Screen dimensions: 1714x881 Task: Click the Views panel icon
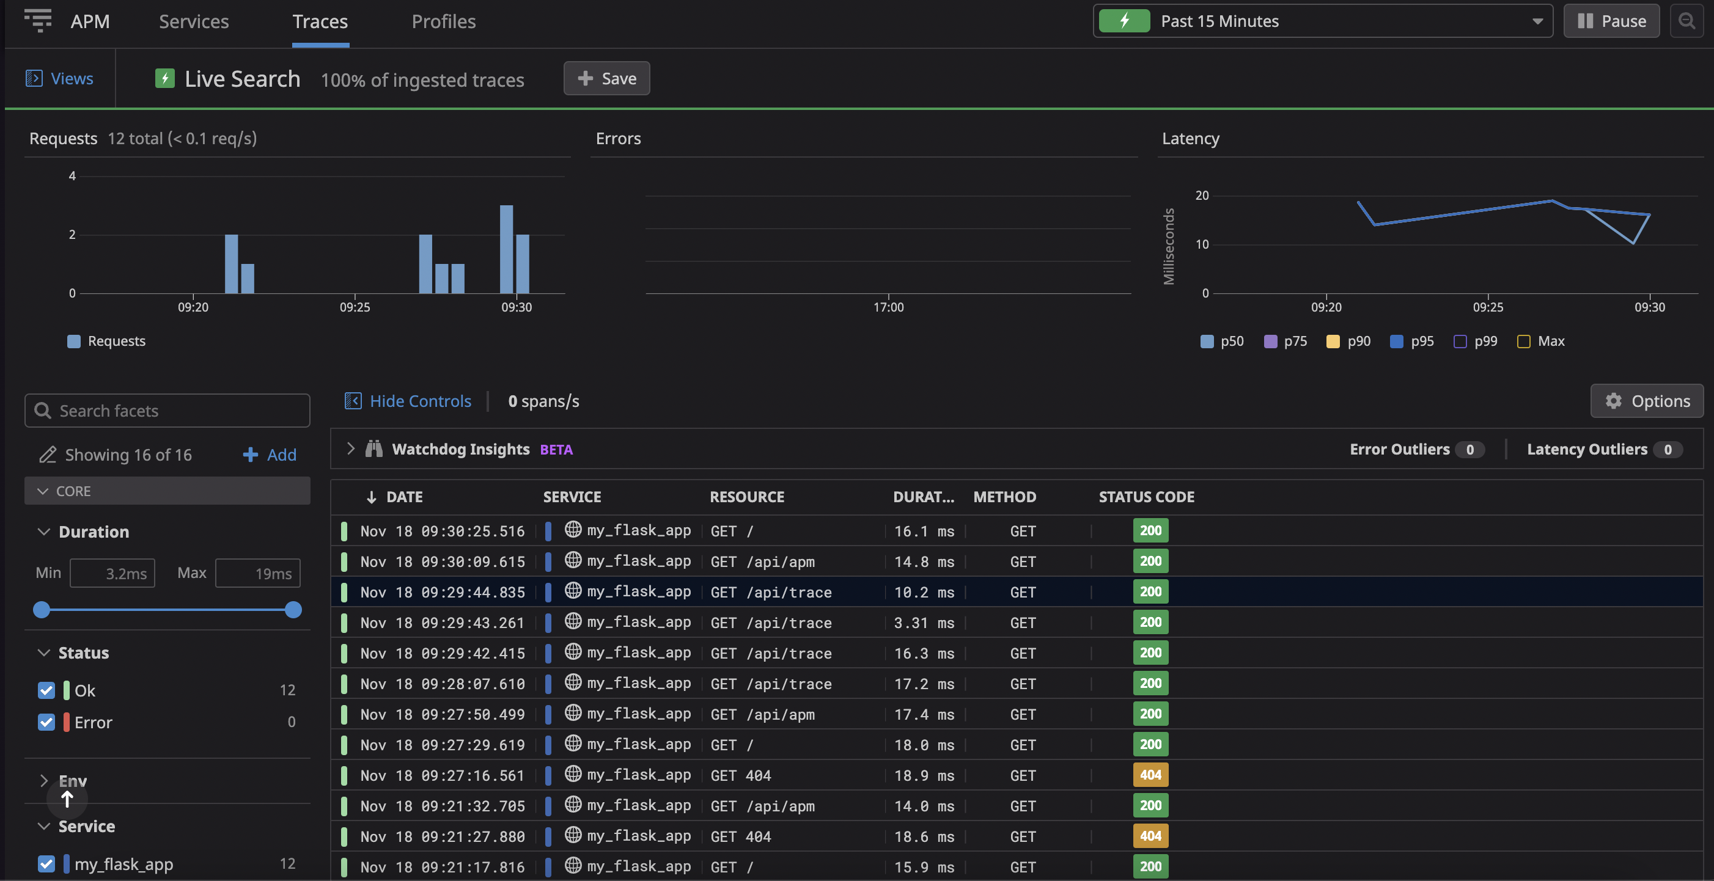point(34,78)
